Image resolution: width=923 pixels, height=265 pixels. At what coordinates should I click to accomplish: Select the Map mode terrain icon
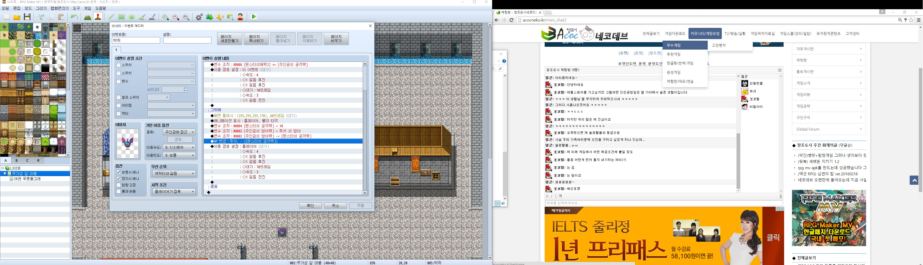click(87, 17)
